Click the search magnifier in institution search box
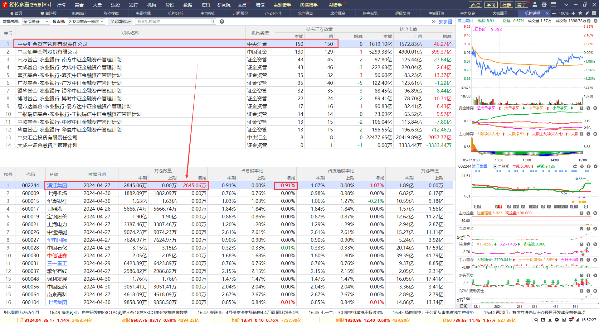 point(212,21)
